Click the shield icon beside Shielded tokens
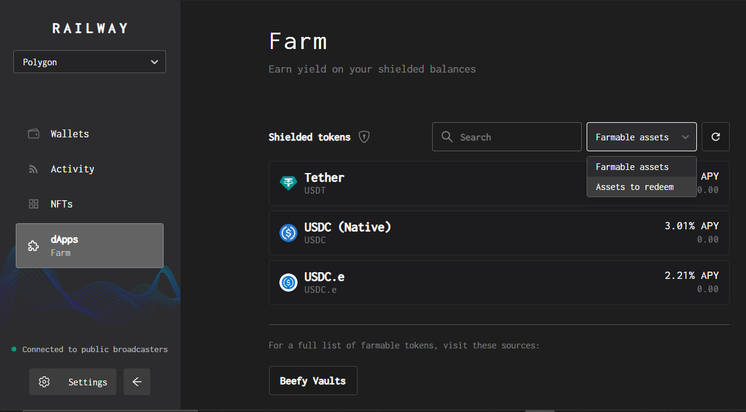The image size is (746, 412). (x=364, y=137)
